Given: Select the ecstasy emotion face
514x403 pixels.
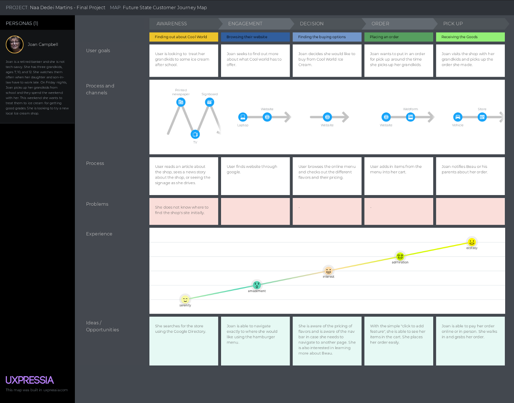Looking at the screenshot, I should pyautogui.click(x=472, y=242).
